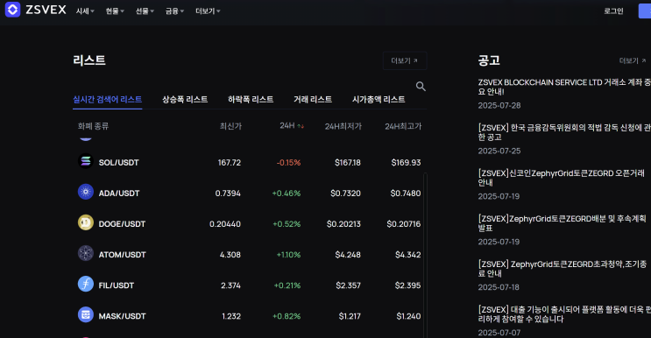Click the -0.15% change value
The image size is (651, 338).
click(x=288, y=163)
